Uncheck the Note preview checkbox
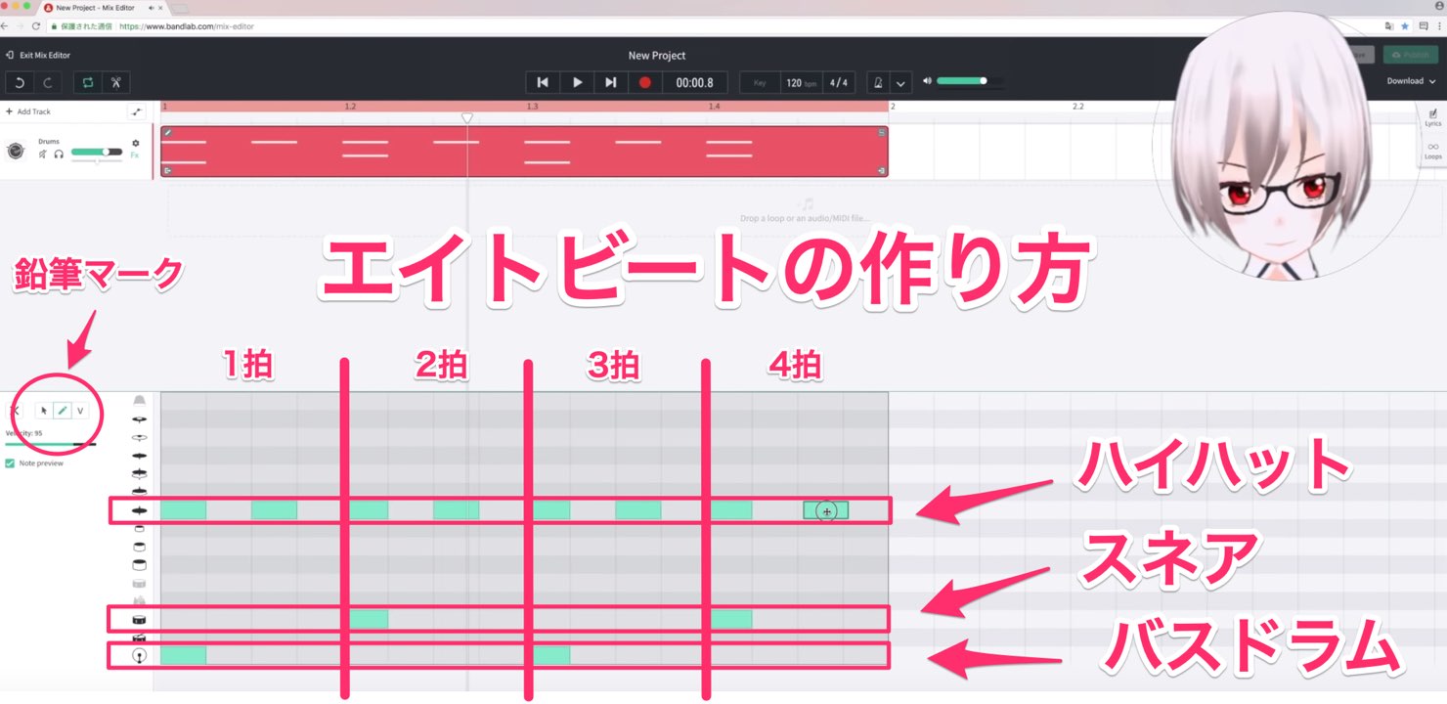 10,462
